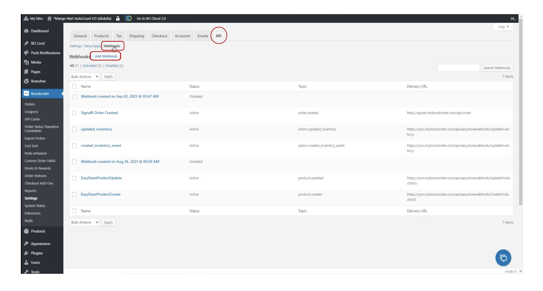Click the BO Conf pin icon

[x=26, y=43]
